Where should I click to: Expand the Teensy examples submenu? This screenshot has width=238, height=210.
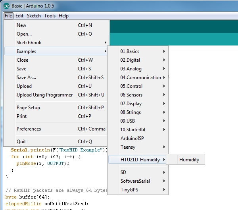[128, 147]
